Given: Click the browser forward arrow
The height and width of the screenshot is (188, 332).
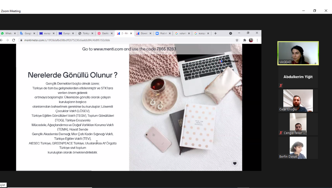Looking at the screenshot, I should pyautogui.click(x=7, y=40).
